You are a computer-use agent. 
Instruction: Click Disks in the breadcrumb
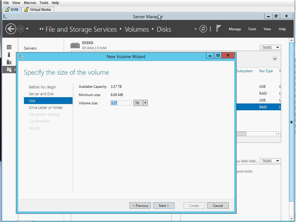(x=164, y=29)
